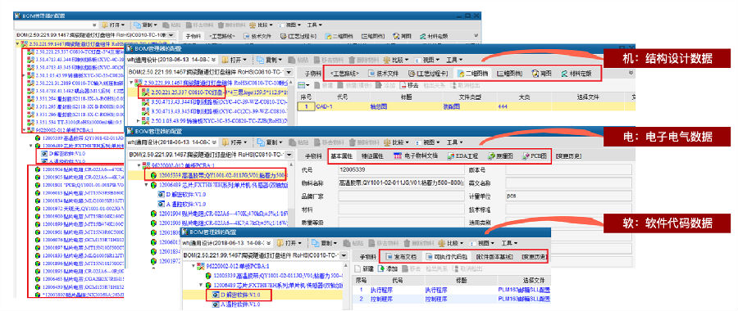The height and width of the screenshot is (311, 738).
Task: Open the 材料定额 tab
Action: [x=576, y=74]
